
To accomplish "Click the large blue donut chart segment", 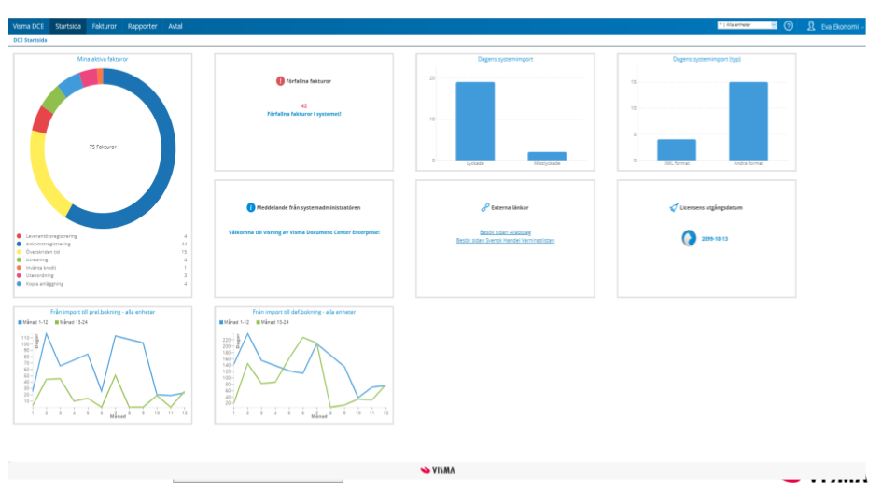I will pos(167,149).
